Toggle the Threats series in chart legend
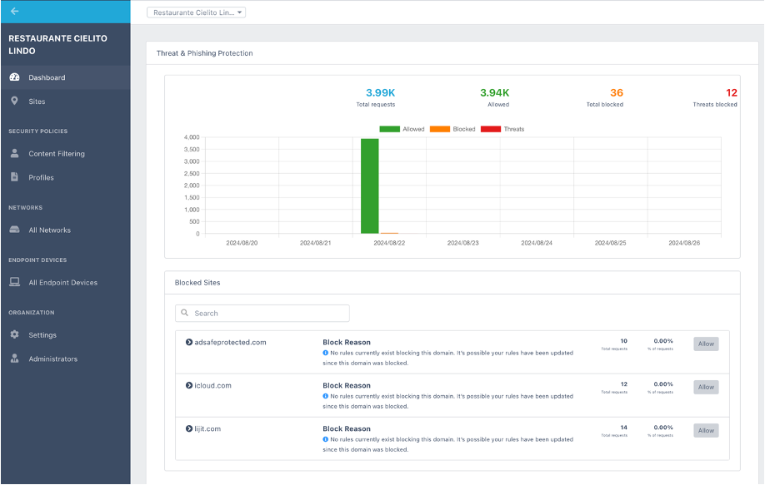 click(502, 129)
